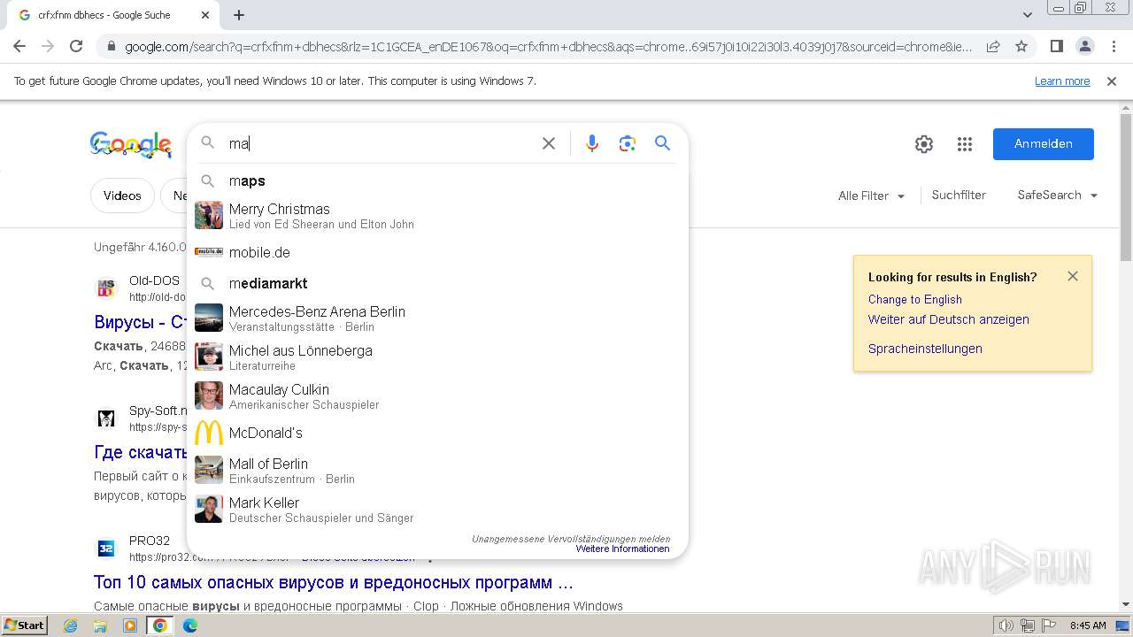Reload the current page
The height and width of the screenshot is (637, 1133).
(x=76, y=47)
